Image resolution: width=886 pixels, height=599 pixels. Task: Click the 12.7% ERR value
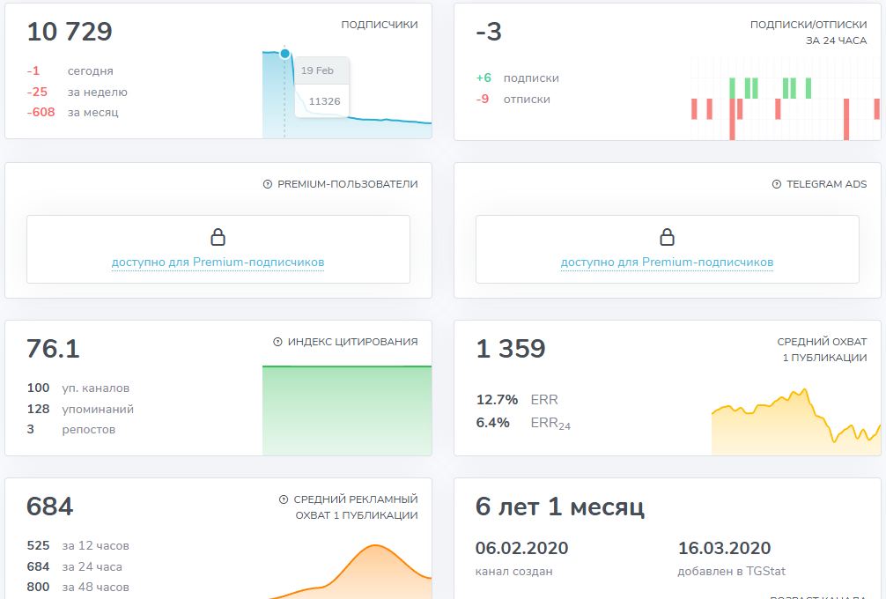(x=498, y=400)
